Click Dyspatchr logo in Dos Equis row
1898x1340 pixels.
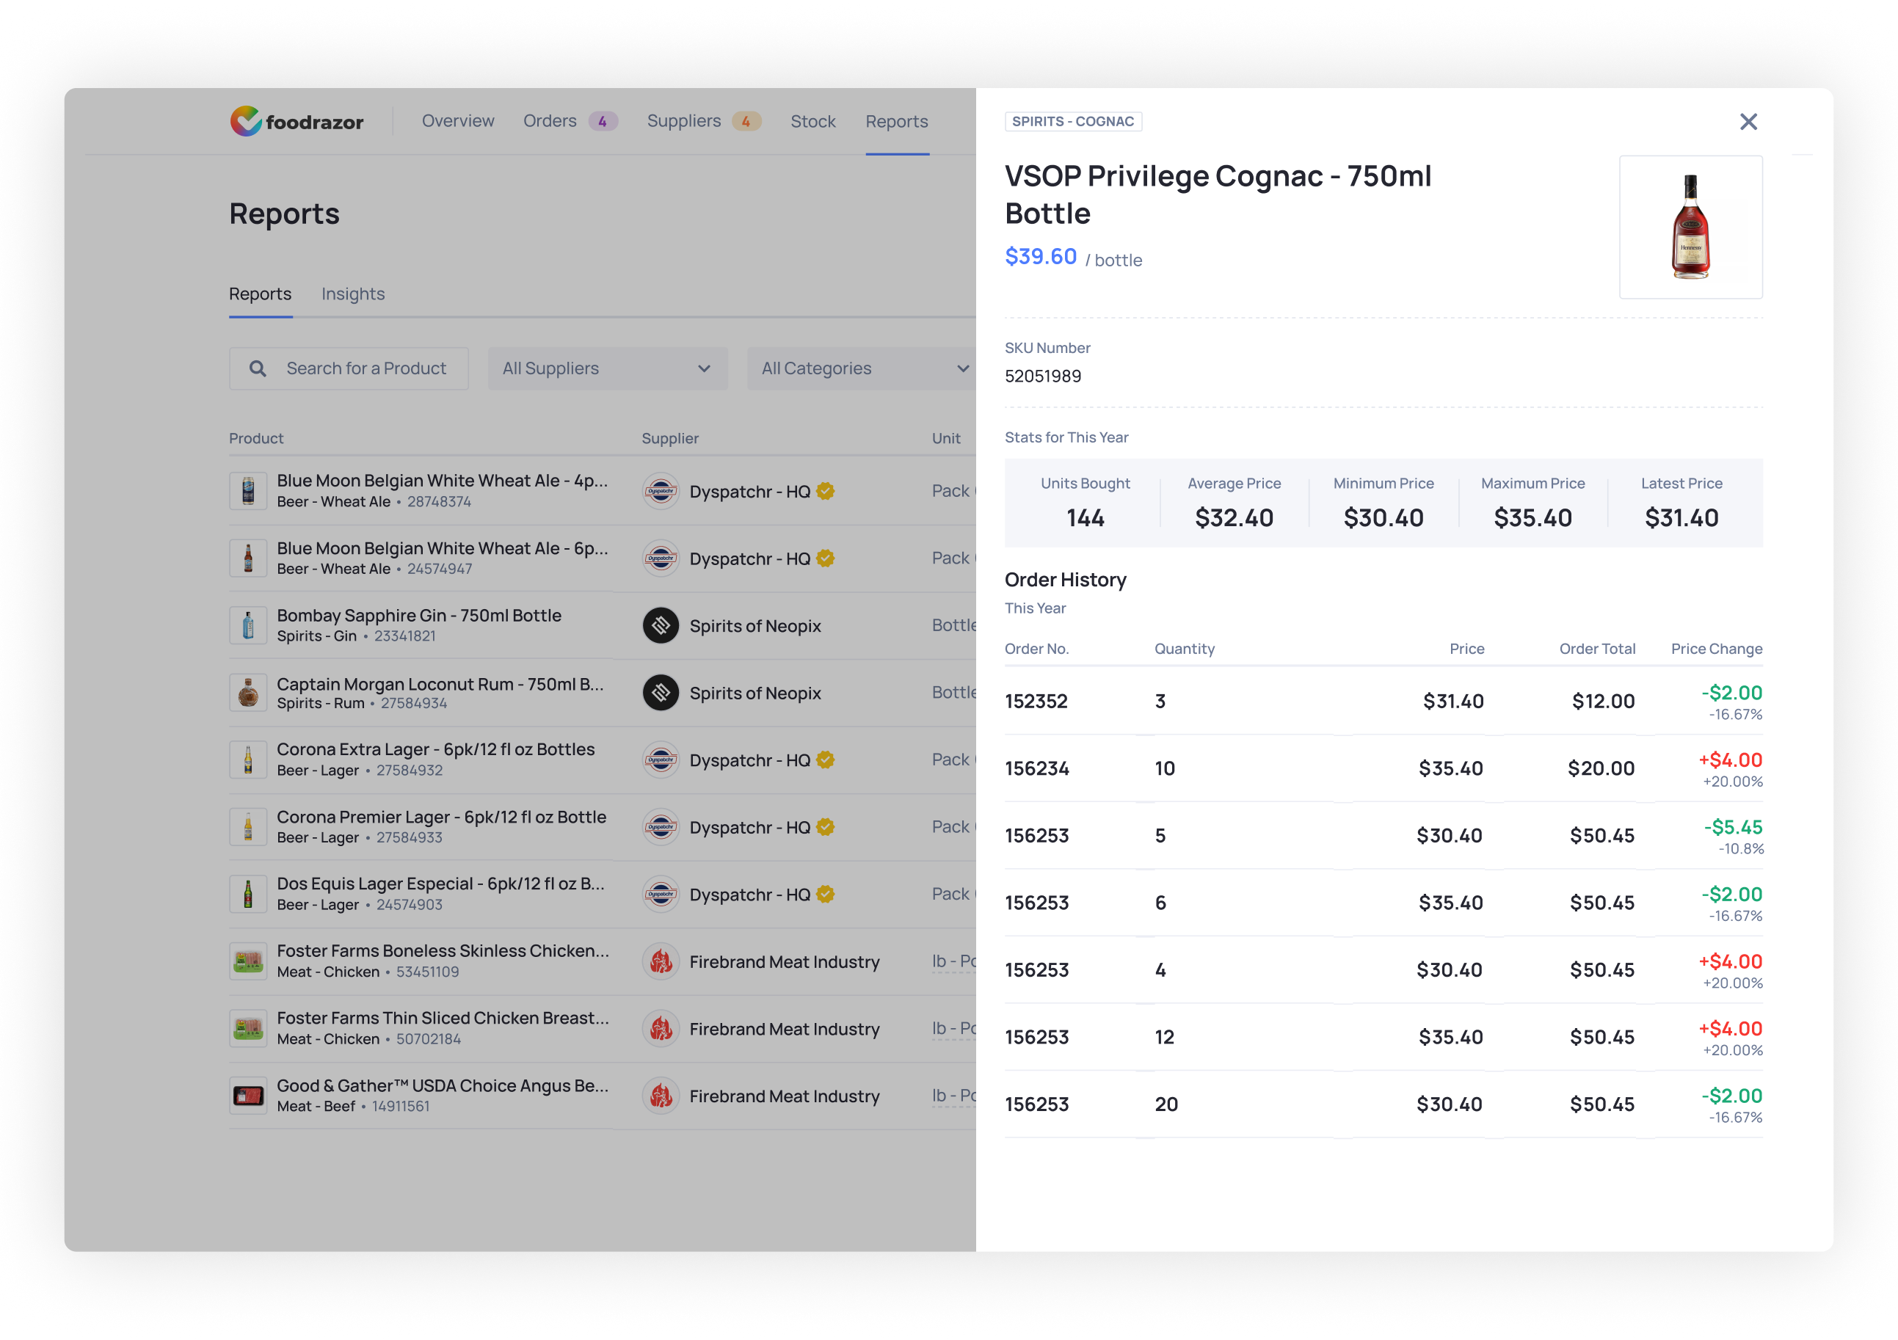click(x=661, y=895)
